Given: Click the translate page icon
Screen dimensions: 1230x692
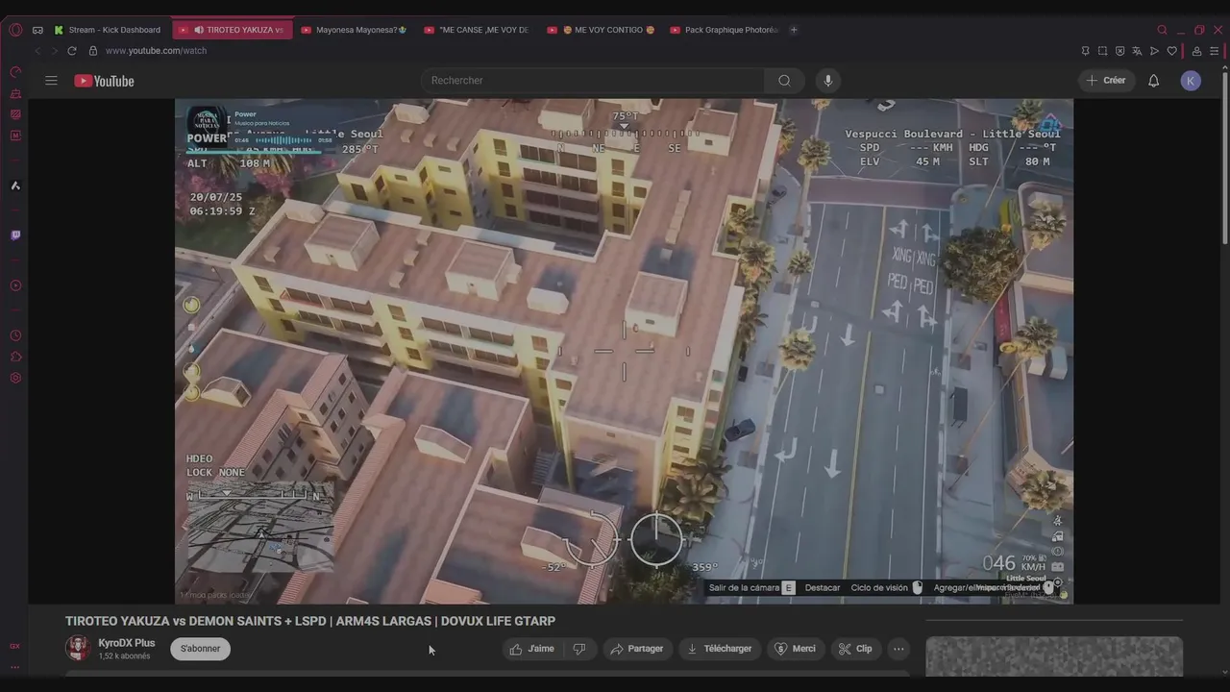Looking at the screenshot, I should click(1137, 51).
